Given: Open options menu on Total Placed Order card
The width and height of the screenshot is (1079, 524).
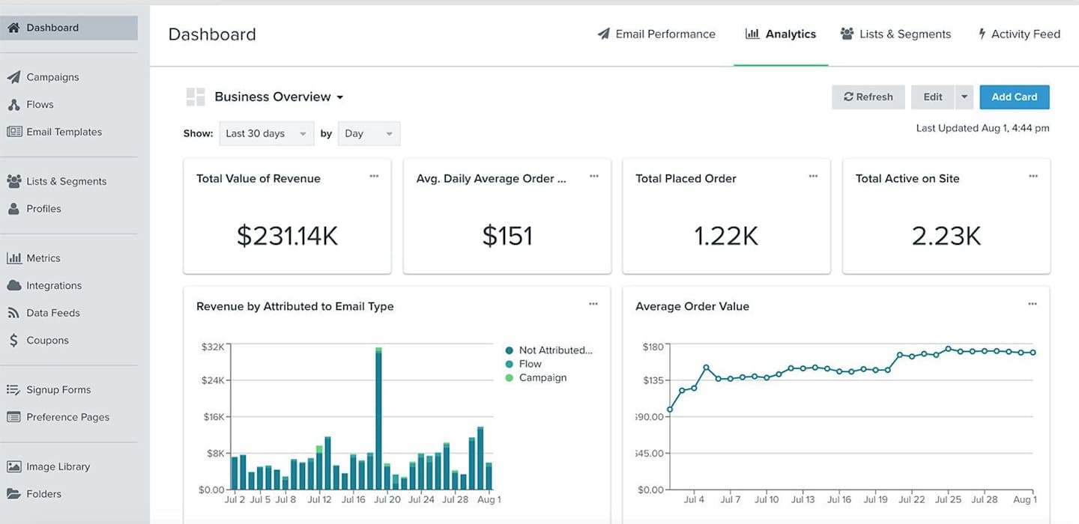Looking at the screenshot, I should 813,177.
